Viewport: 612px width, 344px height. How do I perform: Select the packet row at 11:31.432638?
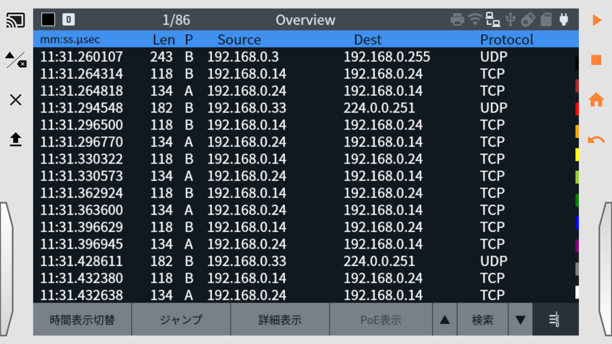coord(305,295)
